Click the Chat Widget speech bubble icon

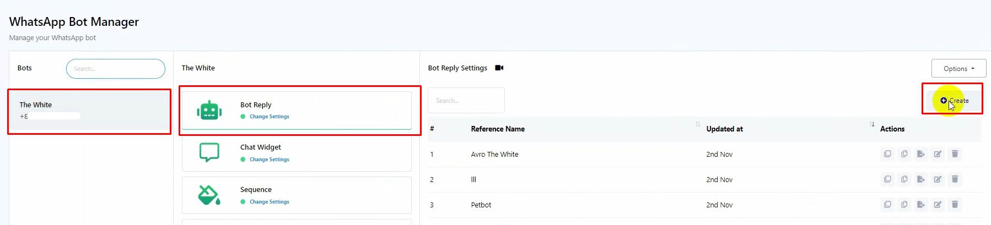[x=209, y=152]
